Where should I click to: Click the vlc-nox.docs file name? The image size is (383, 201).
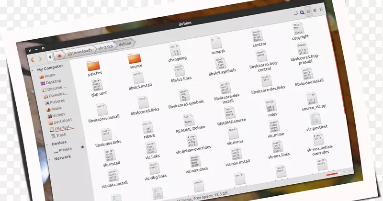tap(197, 170)
